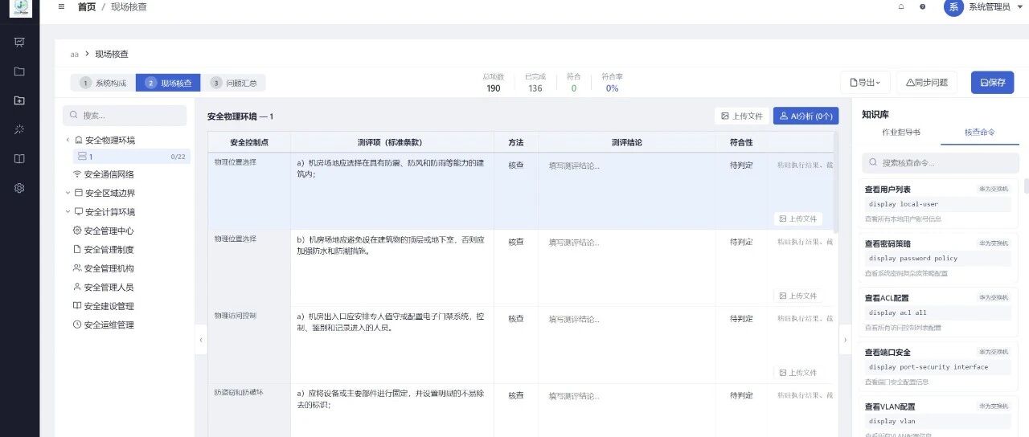Screen dimensions: 1029x437
Task: Collapse the 安全物理环境 tree node
Action: pyautogui.click(x=68, y=140)
